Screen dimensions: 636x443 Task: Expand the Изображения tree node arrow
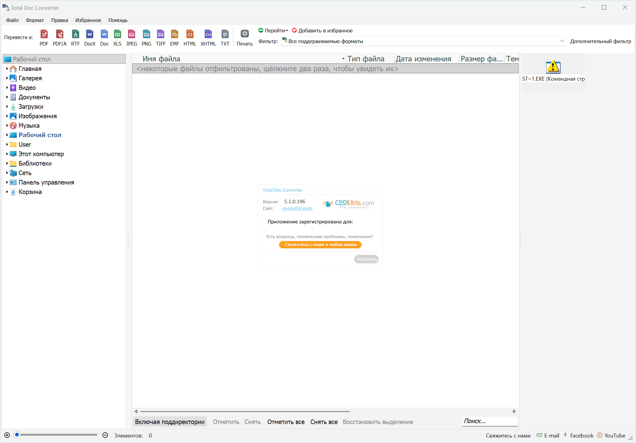tap(7, 116)
